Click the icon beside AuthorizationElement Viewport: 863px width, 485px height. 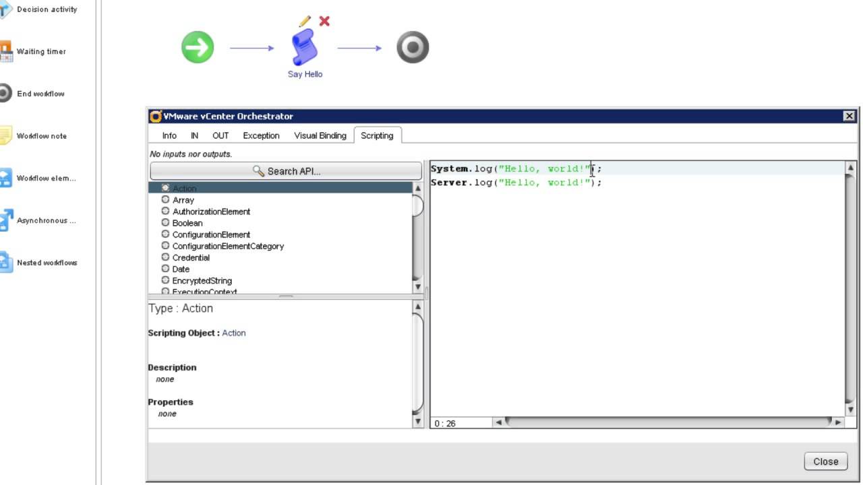pyautogui.click(x=165, y=211)
